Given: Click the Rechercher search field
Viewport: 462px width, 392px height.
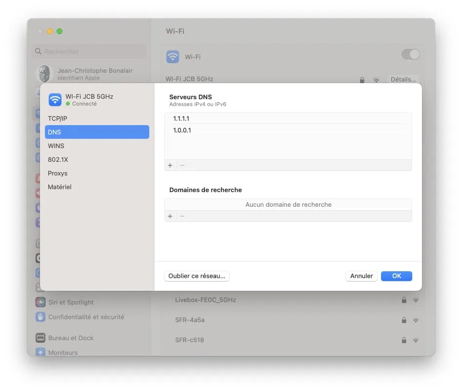Looking at the screenshot, I should tap(89, 51).
